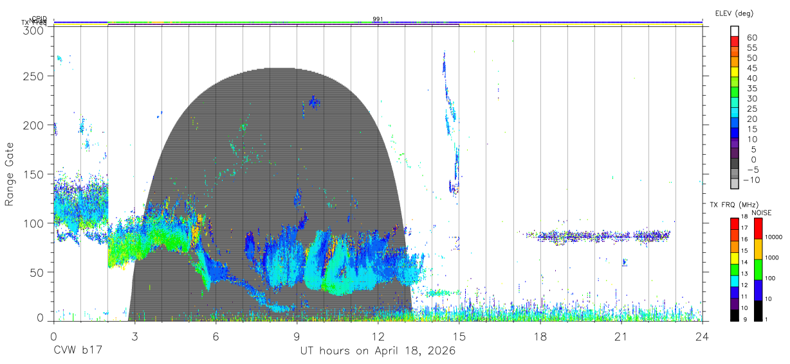Click Range Gate tick label '150'
790x364 pixels.
pyautogui.click(x=35, y=175)
